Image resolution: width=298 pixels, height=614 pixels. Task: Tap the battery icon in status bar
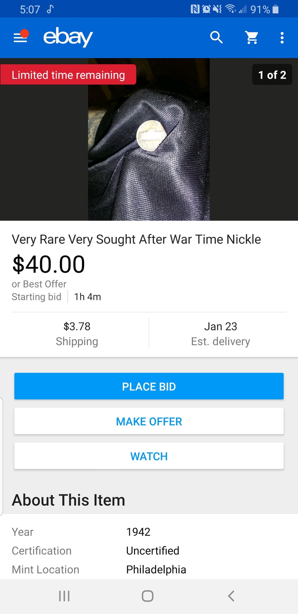click(276, 9)
